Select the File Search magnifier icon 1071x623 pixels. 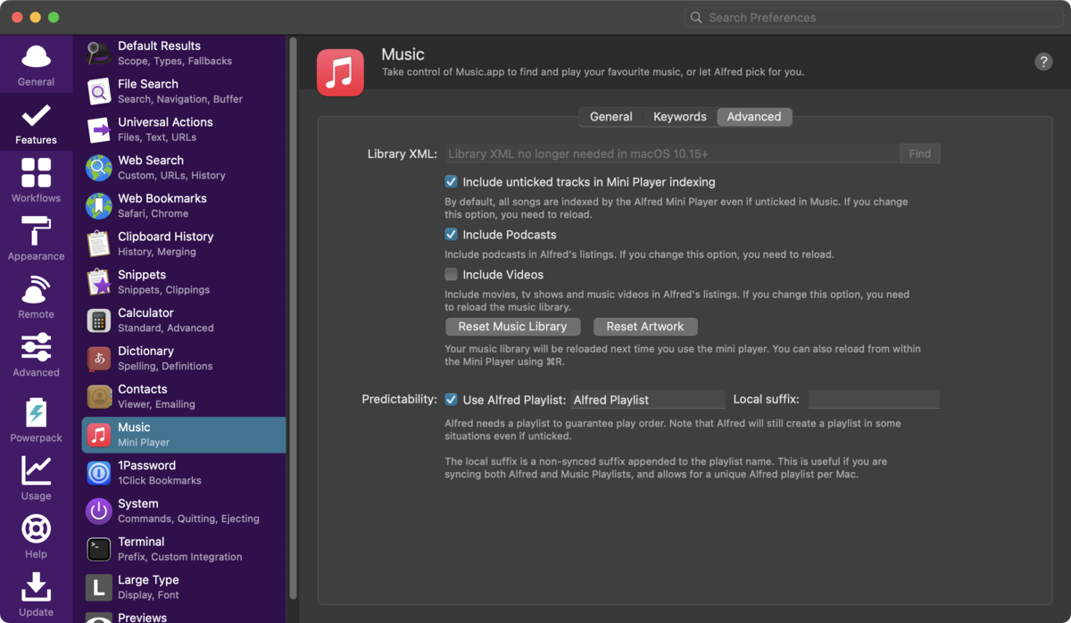[99, 91]
